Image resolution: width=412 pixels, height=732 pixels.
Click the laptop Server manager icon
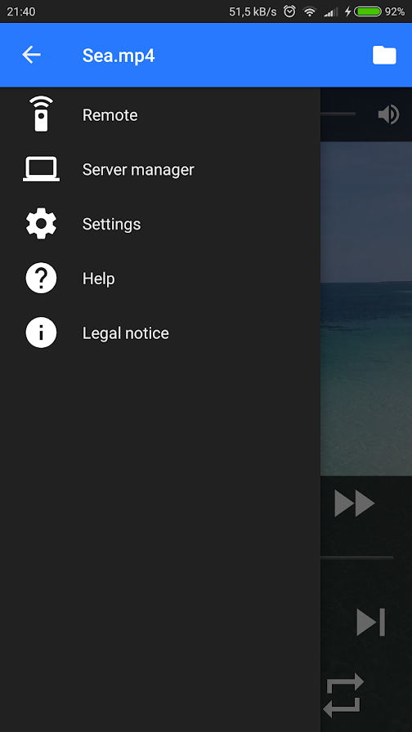tap(41, 169)
